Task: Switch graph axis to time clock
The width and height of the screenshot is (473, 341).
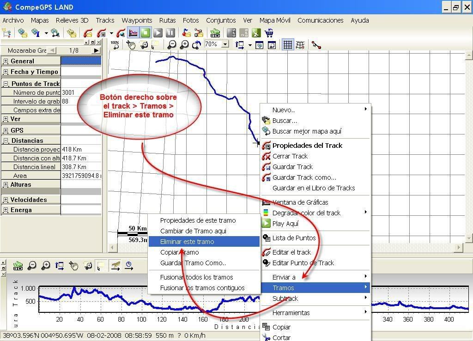Action: 129,266
